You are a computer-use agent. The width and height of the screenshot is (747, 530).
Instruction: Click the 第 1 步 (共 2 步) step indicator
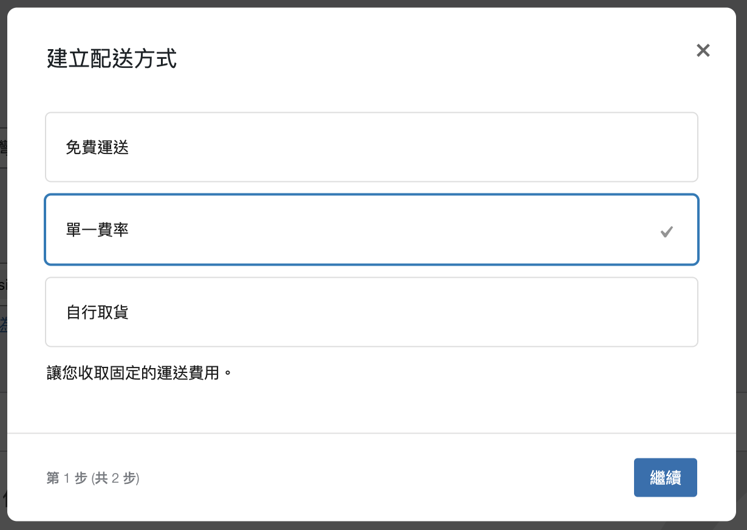point(93,478)
